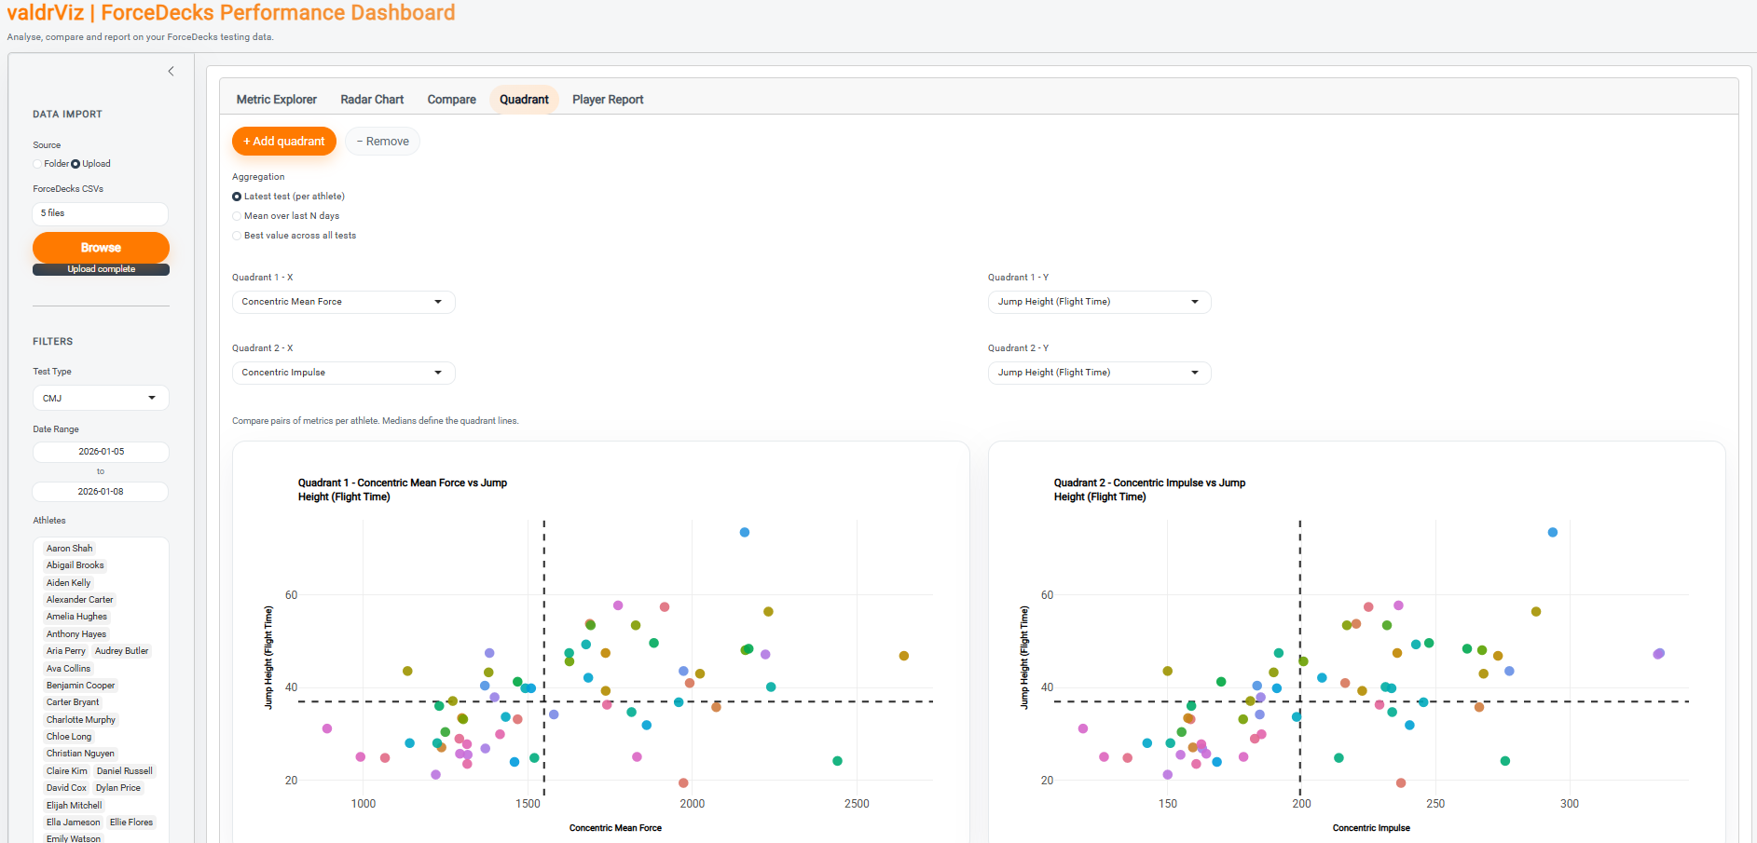Open Quadrant 2 Y metric dropdown

point(1099,373)
